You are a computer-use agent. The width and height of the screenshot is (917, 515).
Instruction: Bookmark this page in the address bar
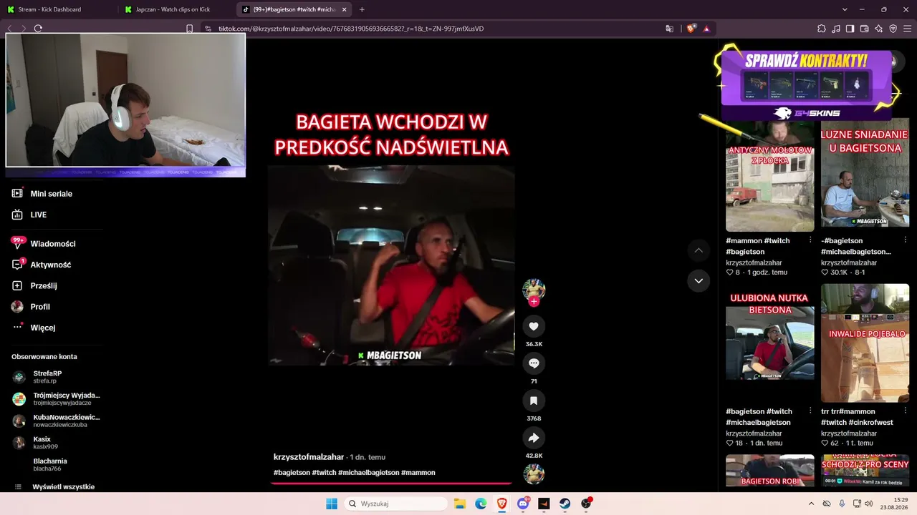point(189,29)
